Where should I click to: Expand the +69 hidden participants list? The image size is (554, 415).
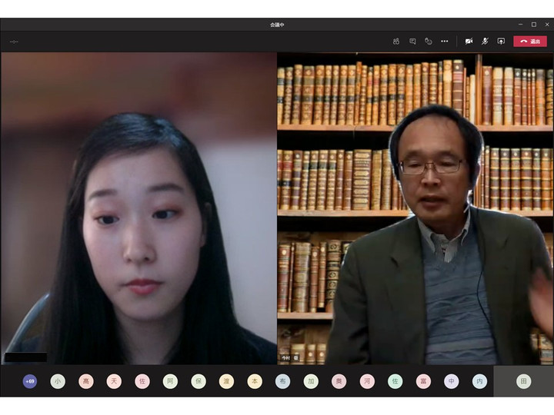tap(30, 381)
